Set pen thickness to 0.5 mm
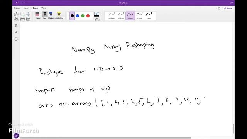This screenshot has height=139, width=247. pyautogui.click(x=130, y=16)
